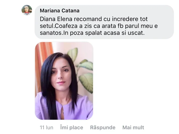Open the tagged Diana Elena mention
The width and height of the screenshot is (179, 134).
pyautogui.click(x=56, y=19)
